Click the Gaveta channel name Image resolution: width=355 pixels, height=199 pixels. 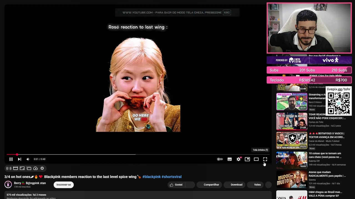[x=312, y=180]
